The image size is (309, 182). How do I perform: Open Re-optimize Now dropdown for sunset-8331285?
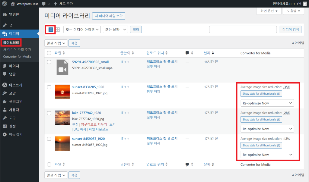click(267, 103)
